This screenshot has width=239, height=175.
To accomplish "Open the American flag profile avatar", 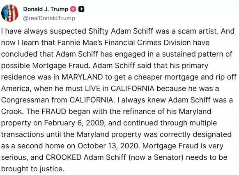I will pyautogui.click(x=10, y=13).
